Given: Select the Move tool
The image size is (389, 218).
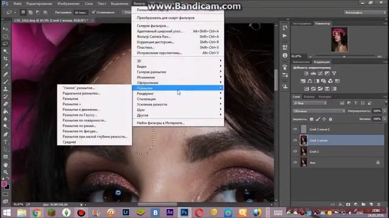Looking at the screenshot, I should 5,29.
